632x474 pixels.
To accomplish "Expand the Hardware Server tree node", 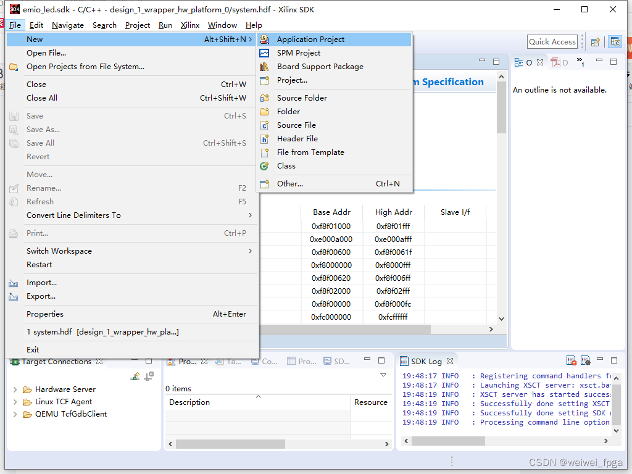I will coord(15,390).
